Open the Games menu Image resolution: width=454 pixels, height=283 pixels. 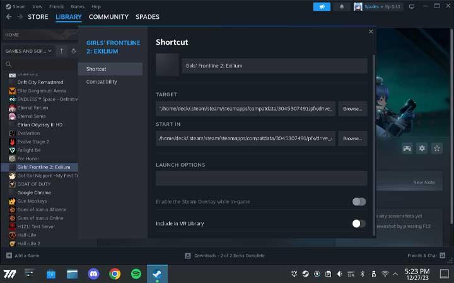click(78, 6)
